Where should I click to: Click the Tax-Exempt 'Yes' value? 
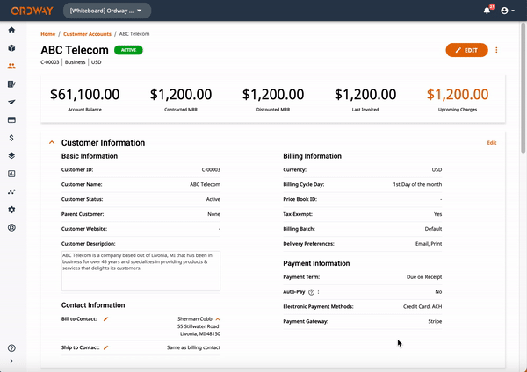437,214
